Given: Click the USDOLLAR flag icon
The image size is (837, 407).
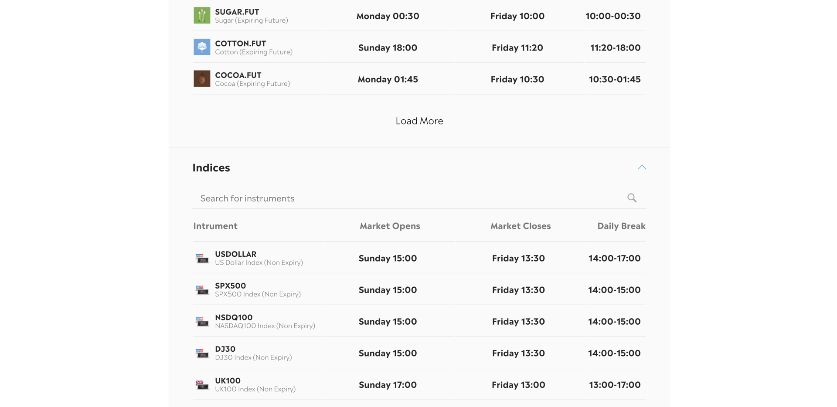Looking at the screenshot, I should [x=202, y=258].
